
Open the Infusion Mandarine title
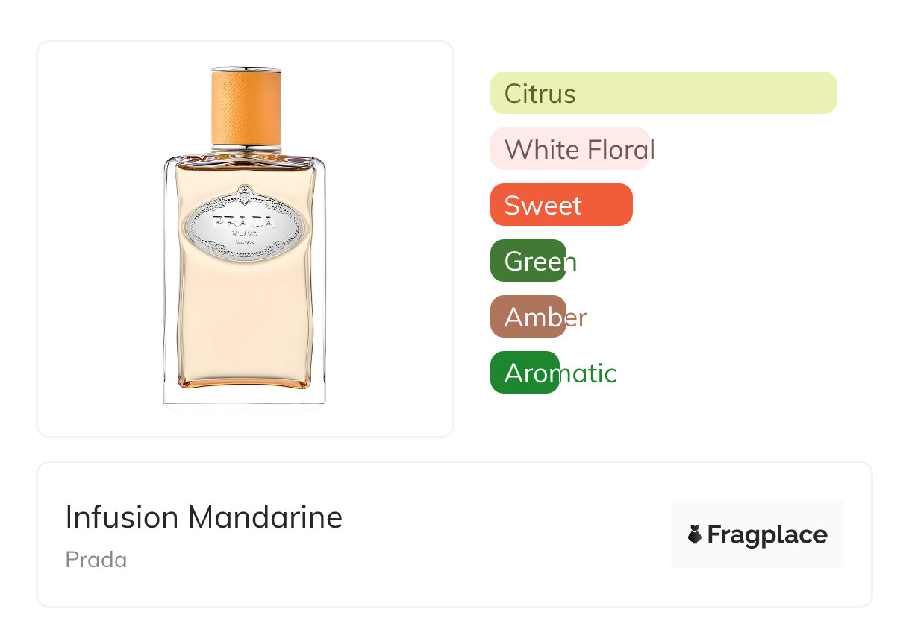coord(204,517)
